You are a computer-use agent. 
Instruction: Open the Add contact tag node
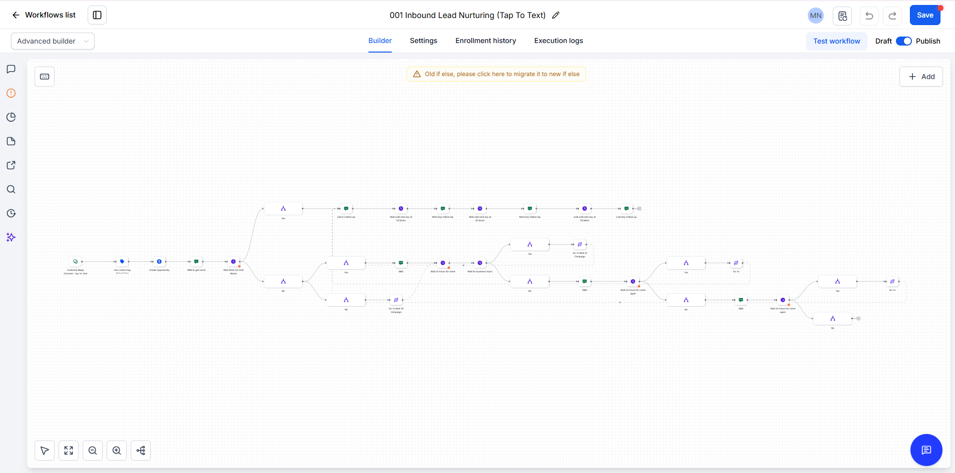[x=122, y=262]
